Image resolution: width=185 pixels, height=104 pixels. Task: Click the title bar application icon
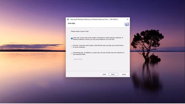click(x=68, y=19)
